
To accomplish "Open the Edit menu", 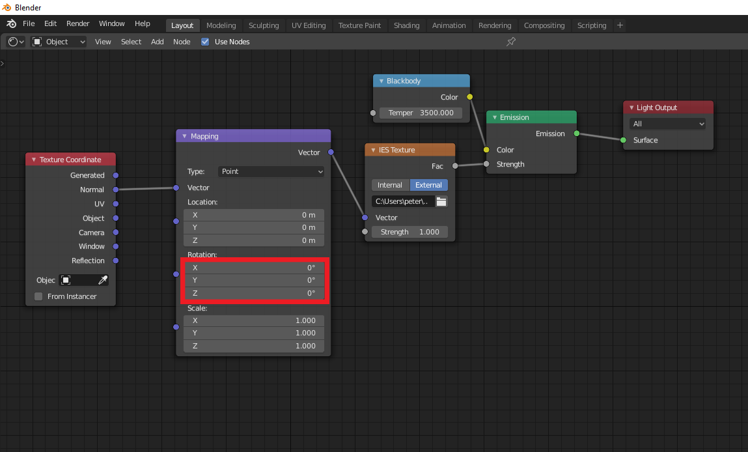I will click(51, 24).
